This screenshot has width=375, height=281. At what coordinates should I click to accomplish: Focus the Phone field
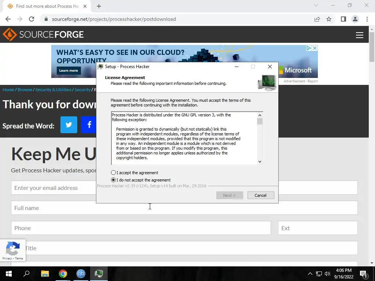[141, 228]
